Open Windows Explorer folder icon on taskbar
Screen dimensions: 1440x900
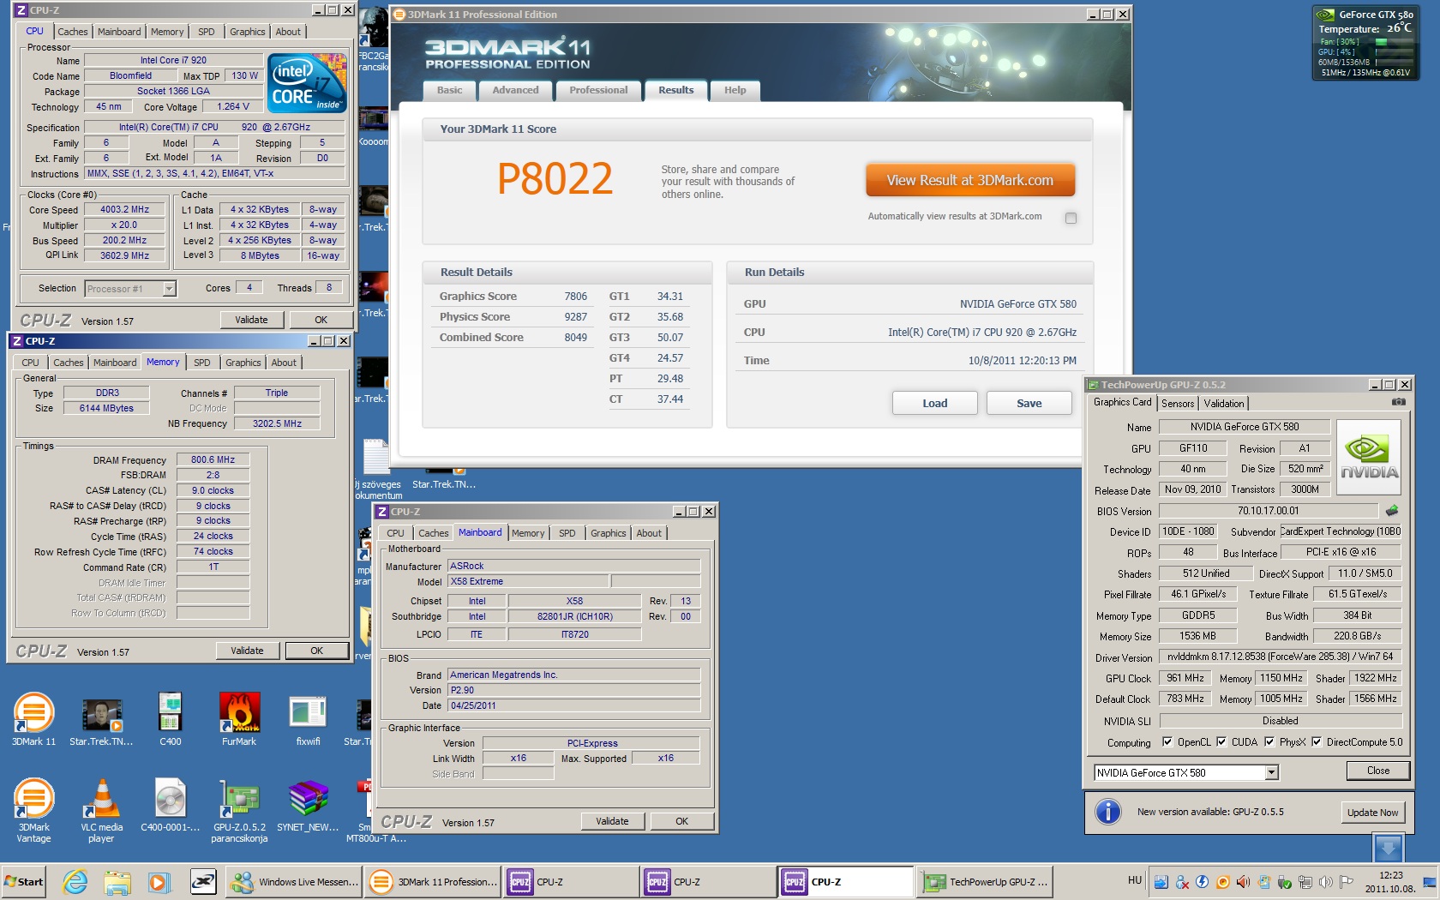pyautogui.click(x=117, y=882)
